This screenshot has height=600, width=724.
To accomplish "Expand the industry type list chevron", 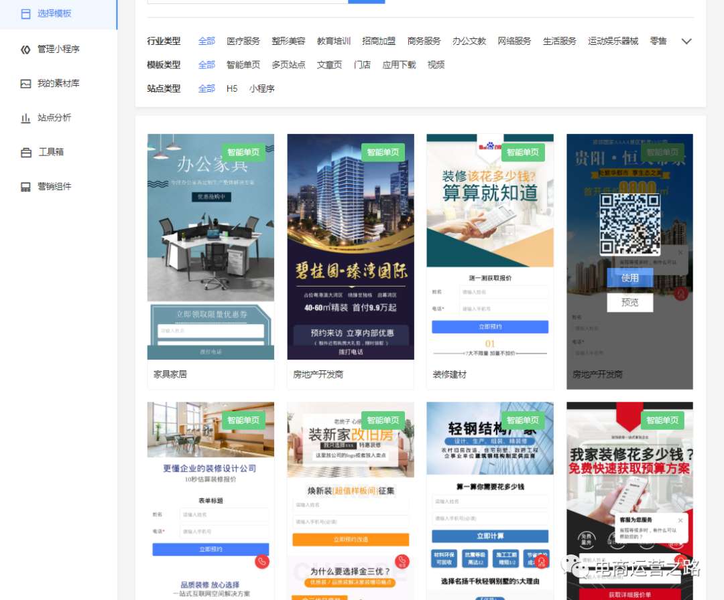I will pyautogui.click(x=686, y=42).
